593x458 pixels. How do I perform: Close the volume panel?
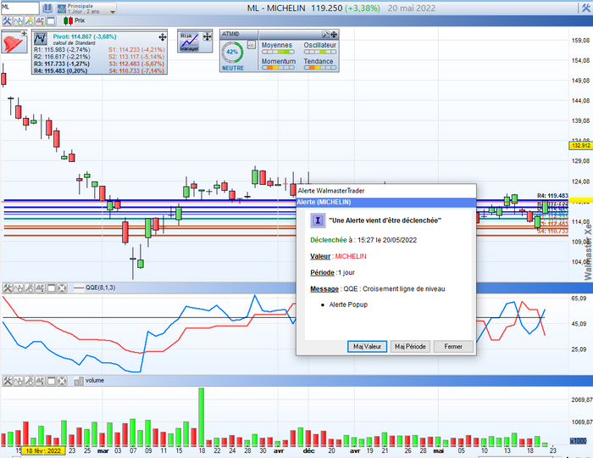coord(62,381)
